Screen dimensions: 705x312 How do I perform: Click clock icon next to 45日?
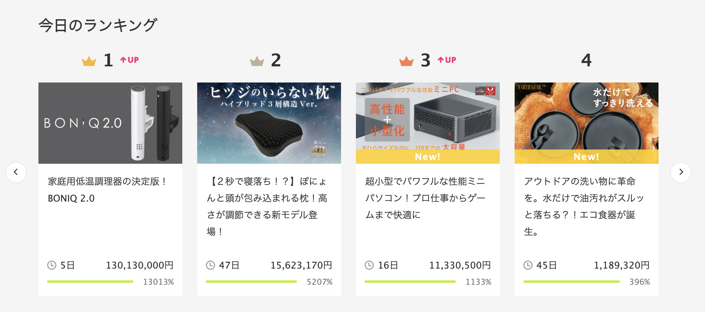point(528,265)
